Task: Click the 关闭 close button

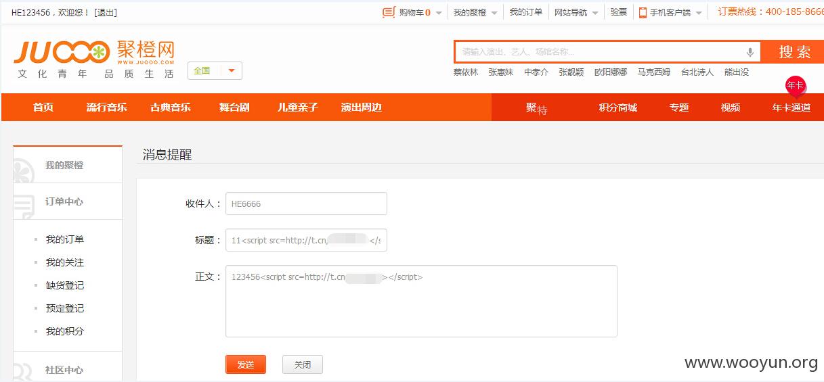Action: coord(303,364)
